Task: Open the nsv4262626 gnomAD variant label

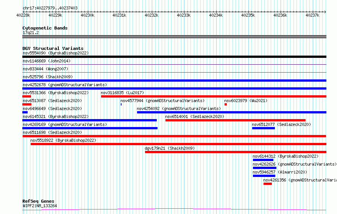Action: point(295,164)
